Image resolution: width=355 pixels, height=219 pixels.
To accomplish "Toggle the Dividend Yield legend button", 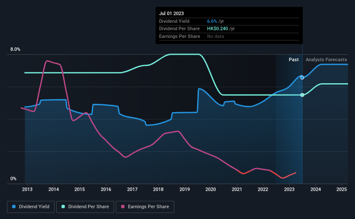I will (31, 207).
